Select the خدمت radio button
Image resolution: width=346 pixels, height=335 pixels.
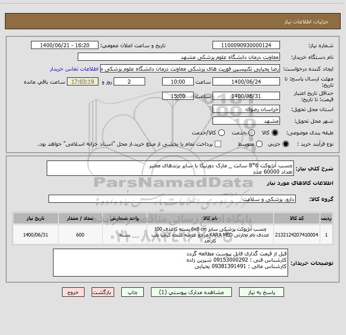tap(252, 133)
